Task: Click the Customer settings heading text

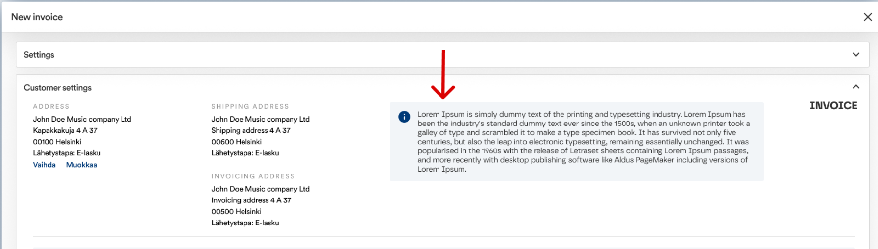Action: tap(58, 88)
